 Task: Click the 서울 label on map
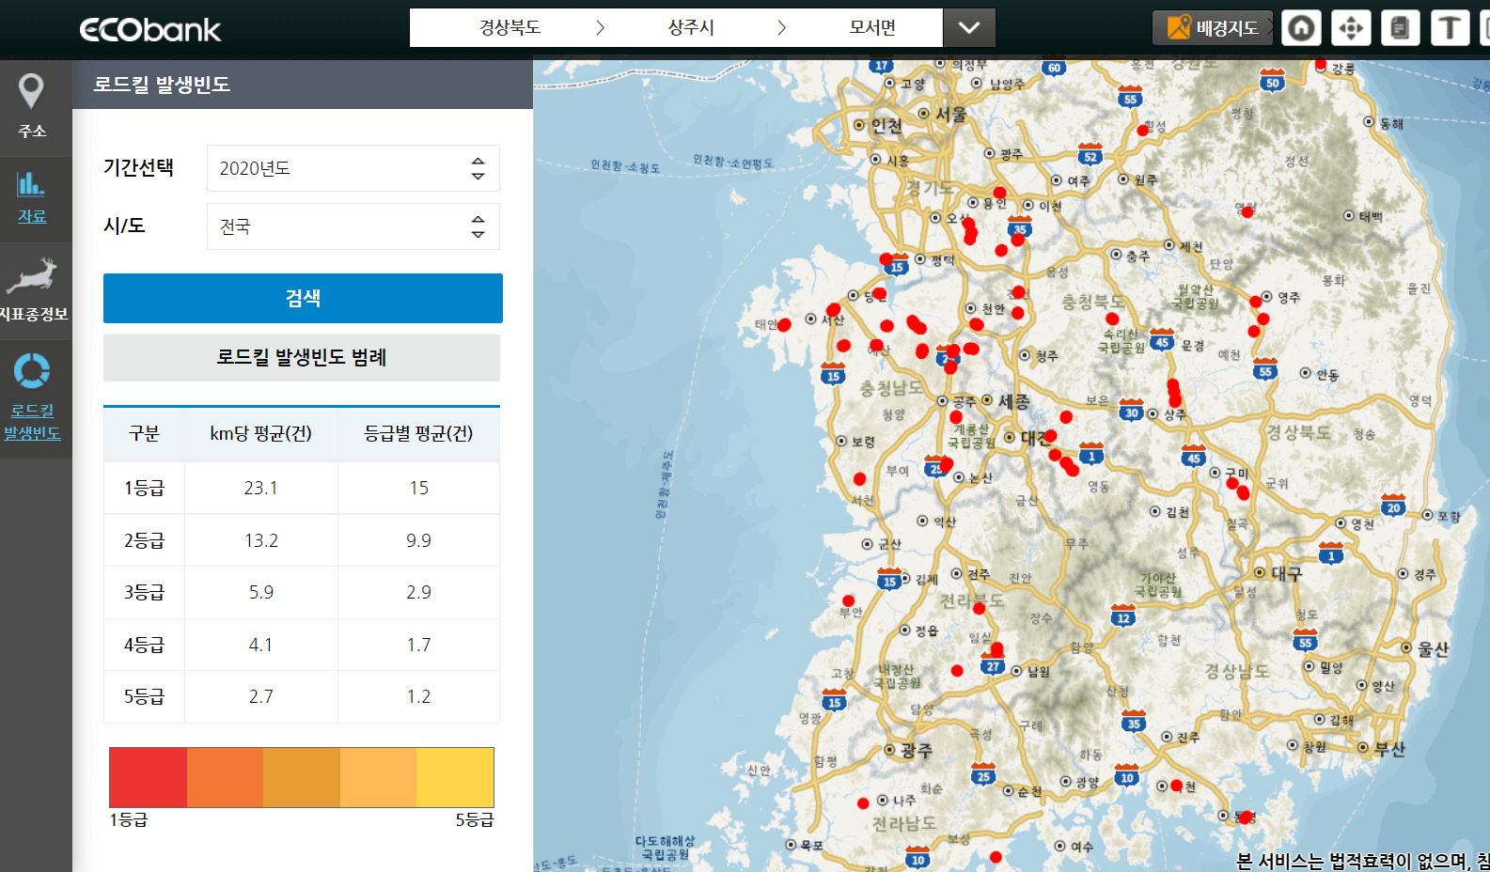(950, 114)
